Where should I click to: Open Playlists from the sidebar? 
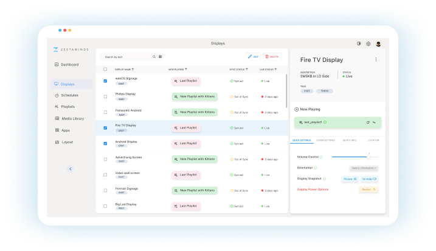click(x=65, y=107)
